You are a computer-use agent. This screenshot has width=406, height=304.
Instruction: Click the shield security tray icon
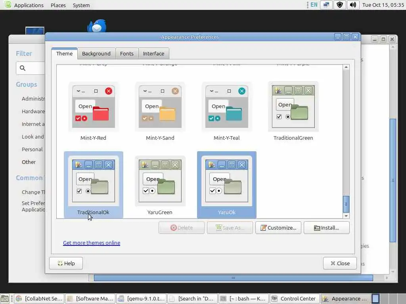pos(340,5)
